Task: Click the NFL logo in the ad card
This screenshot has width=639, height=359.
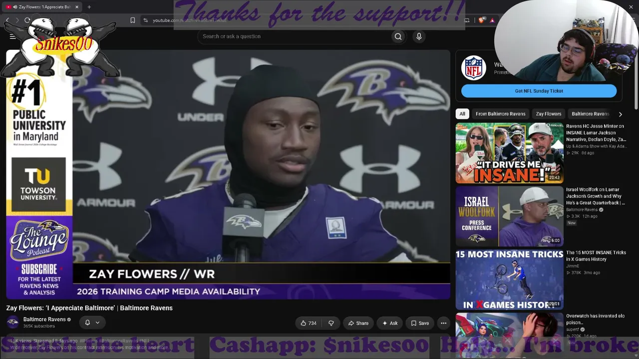Action: pos(473,68)
